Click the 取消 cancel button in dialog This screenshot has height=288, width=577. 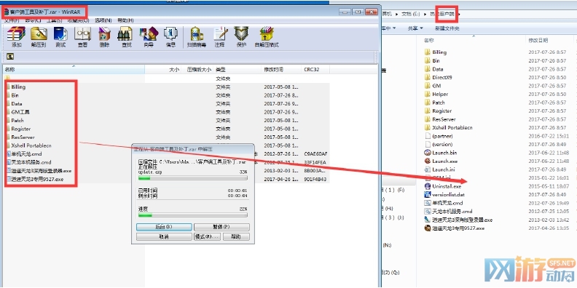pyautogui.click(x=164, y=236)
